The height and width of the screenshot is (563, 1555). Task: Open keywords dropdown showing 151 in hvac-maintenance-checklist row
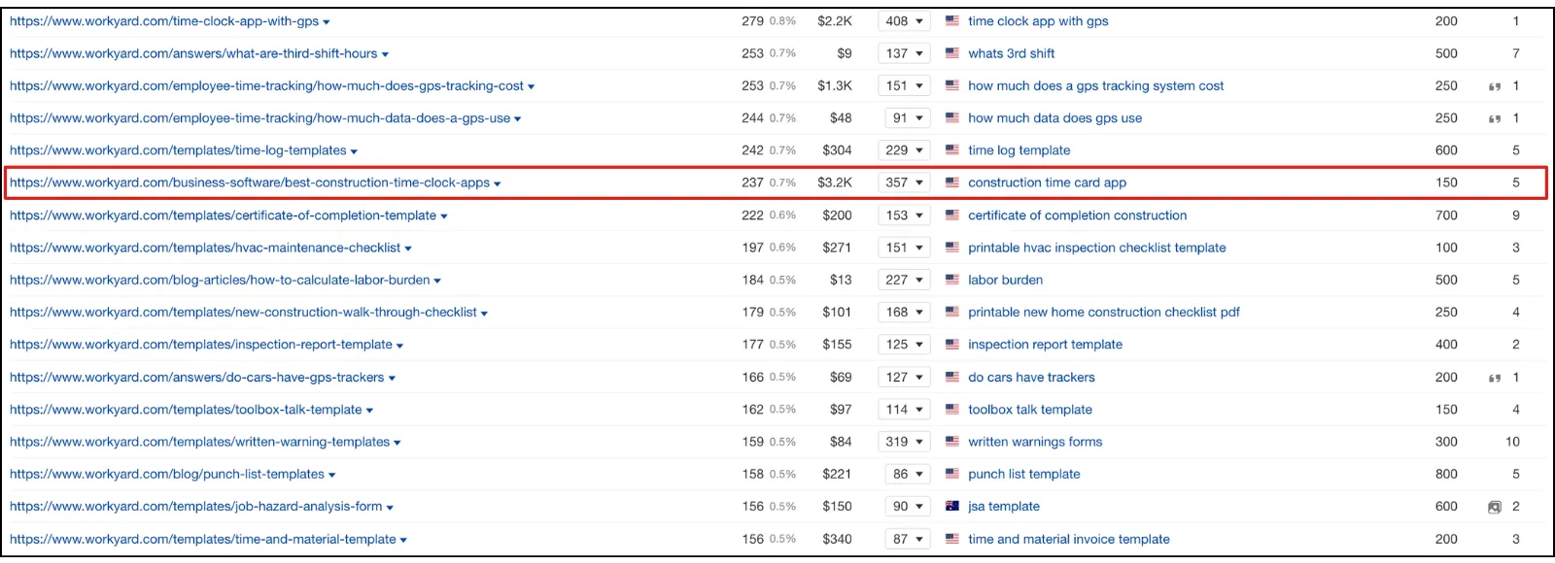coord(904,248)
